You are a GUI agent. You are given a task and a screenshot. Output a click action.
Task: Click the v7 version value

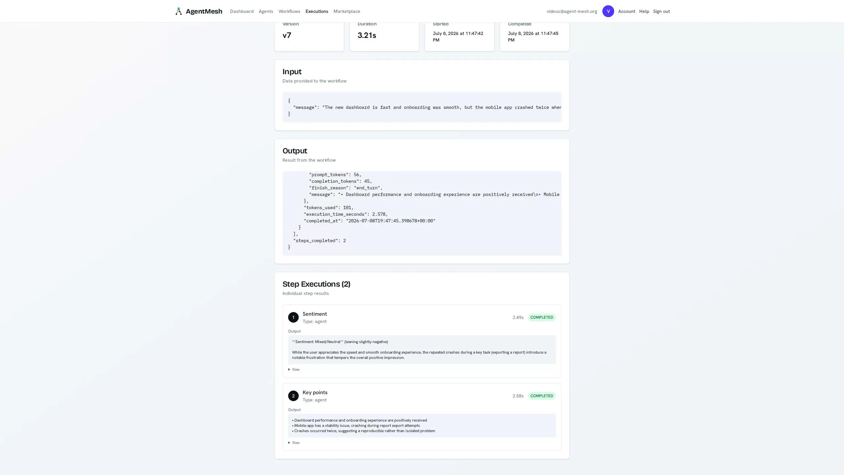(x=286, y=35)
